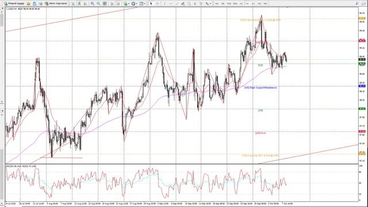Switch chart to bar chart type
Image resolution: width=368 pixels, height=207 pixels.
73,3
